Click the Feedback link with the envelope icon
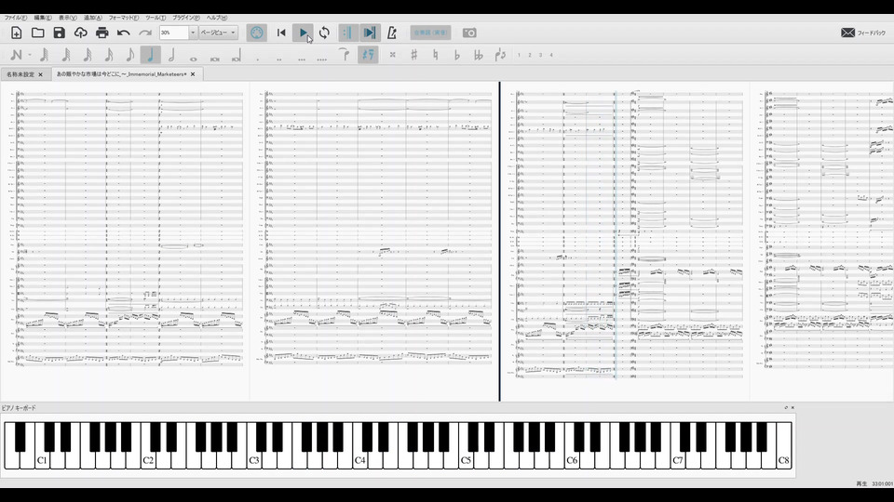 click(863, 33)
